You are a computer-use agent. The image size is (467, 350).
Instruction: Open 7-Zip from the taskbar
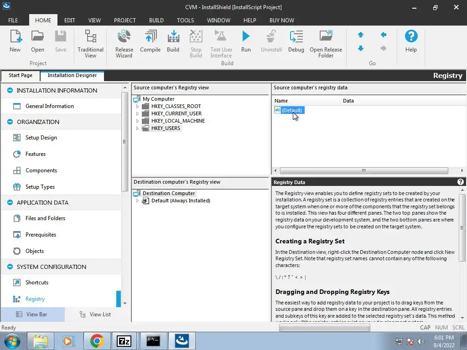[124, 341]
